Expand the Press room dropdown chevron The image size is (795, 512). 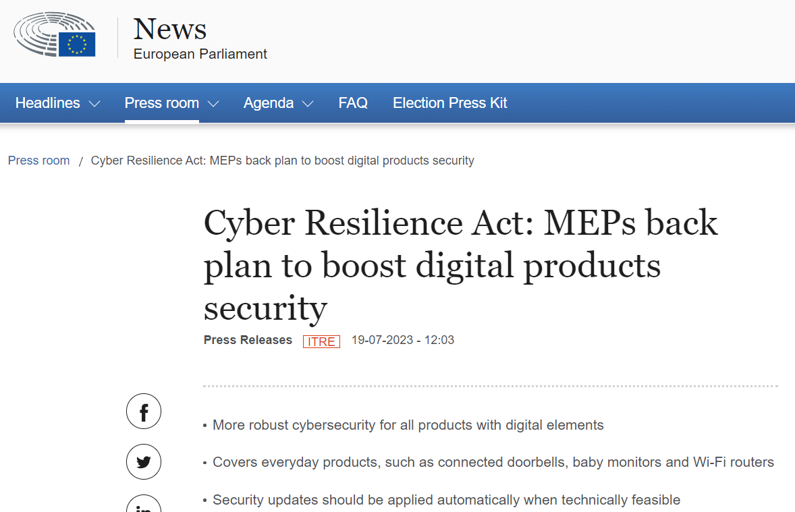click(213, 104)
